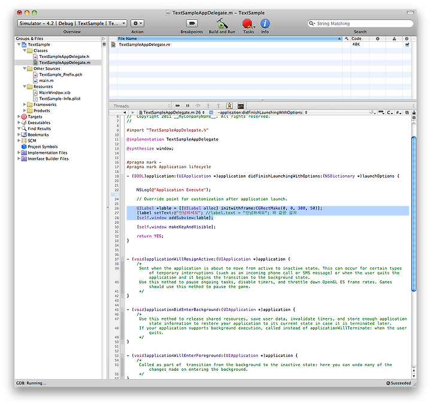This screenshot has height=406, width=431.
Task: Open the Action gear menu
Action: click(137, 23)
